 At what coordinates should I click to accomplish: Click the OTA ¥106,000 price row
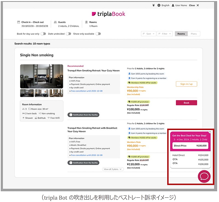[x=190, y=164]
